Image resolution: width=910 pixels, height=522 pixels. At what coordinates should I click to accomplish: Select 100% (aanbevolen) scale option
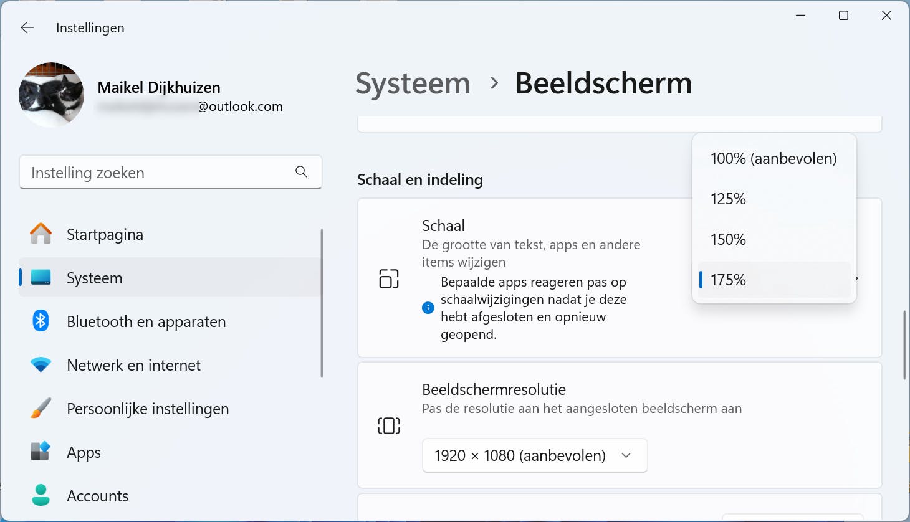[774, 159]
